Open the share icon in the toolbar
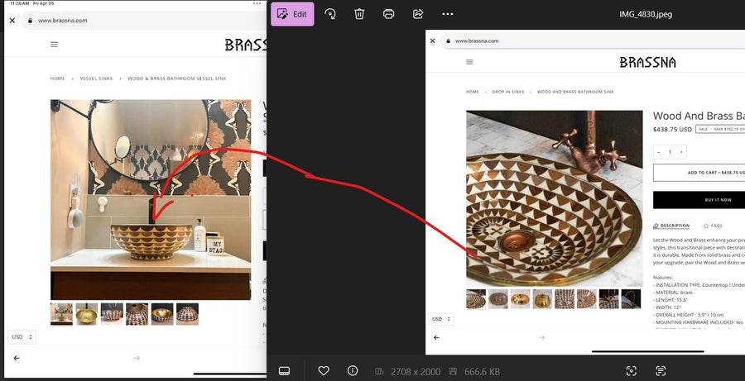 [x=418, y=14]
